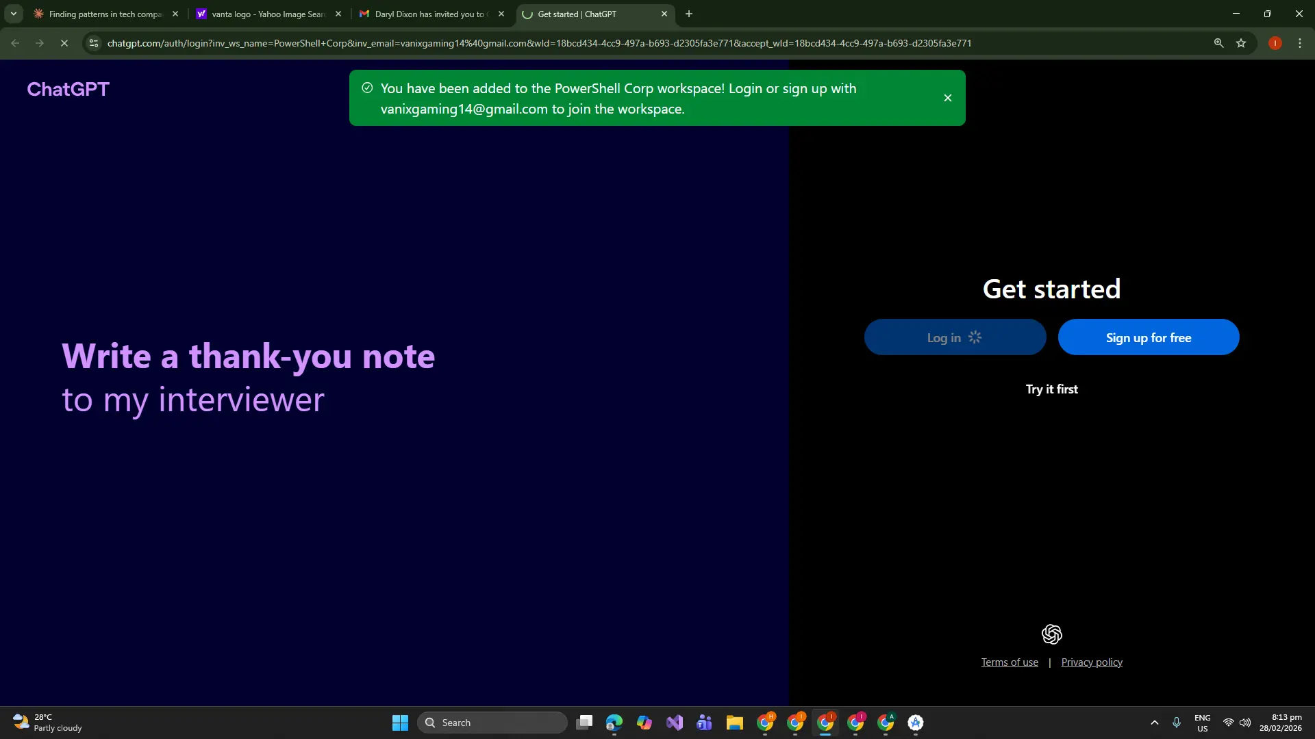Open the Chrome taskbar icon with H profile badge
Image resolution: width=1315 pixels, height=739 pixels.
tap(765, 723)
